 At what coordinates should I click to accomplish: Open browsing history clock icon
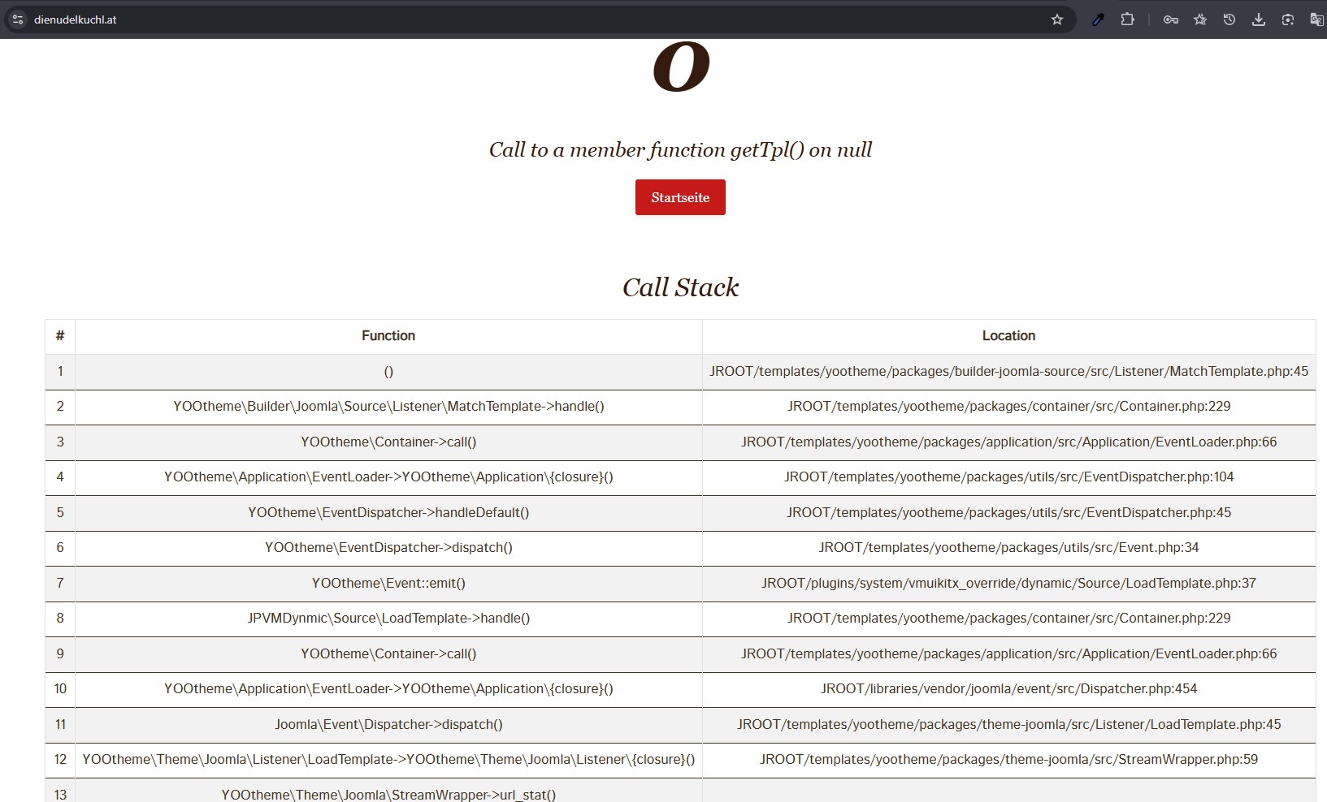(x=1229, y=19)
